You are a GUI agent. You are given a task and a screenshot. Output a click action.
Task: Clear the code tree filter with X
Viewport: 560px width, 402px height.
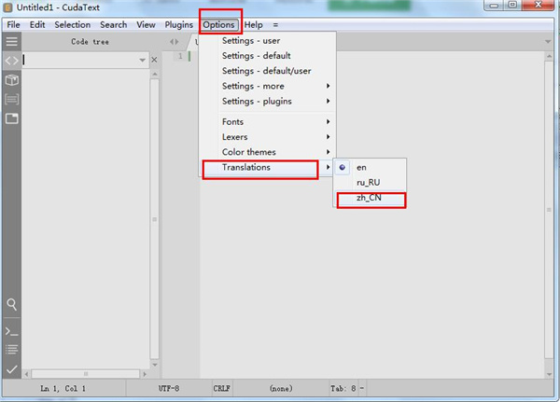(x=154, y=61)
